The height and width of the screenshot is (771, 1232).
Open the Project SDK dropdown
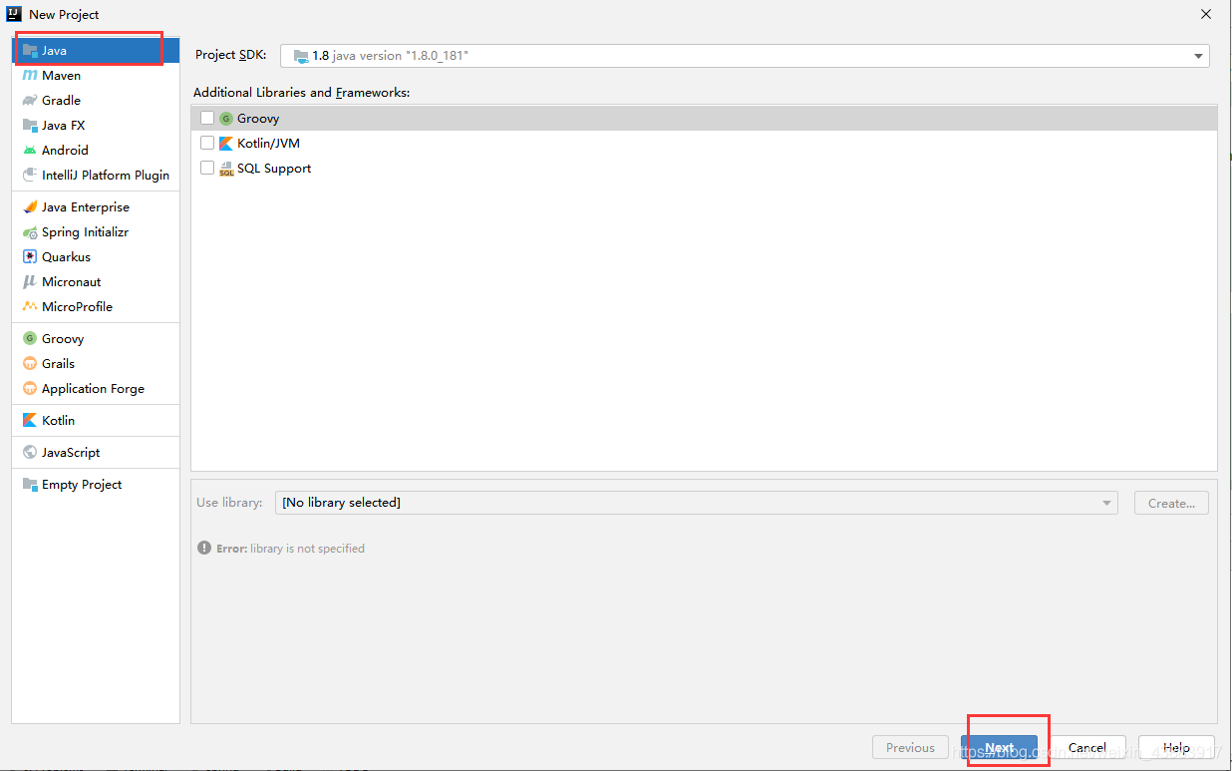(745, 56)
